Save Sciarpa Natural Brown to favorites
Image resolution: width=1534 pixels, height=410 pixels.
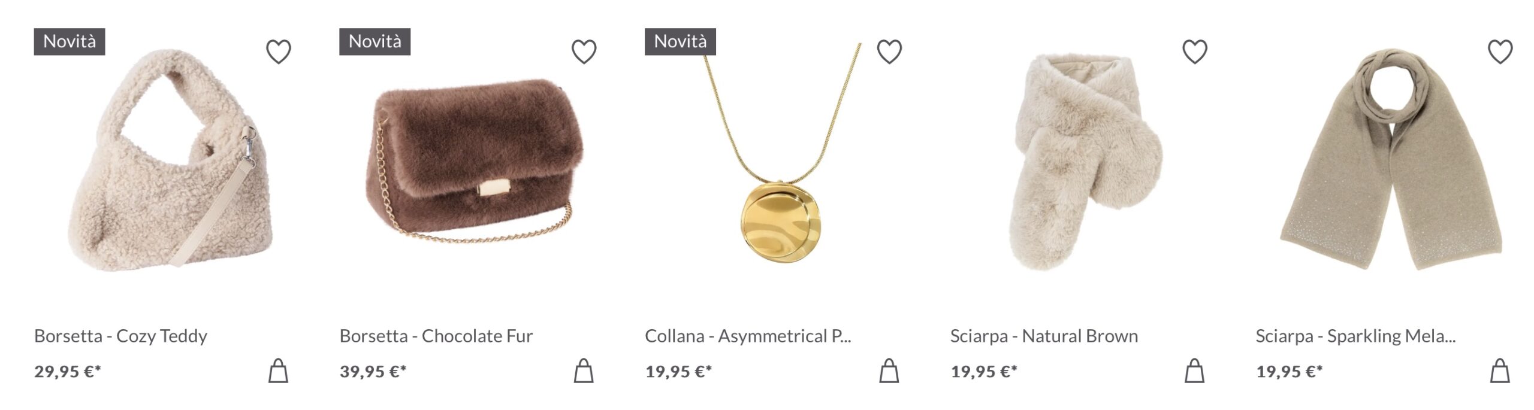click(x=1194, y=51)
